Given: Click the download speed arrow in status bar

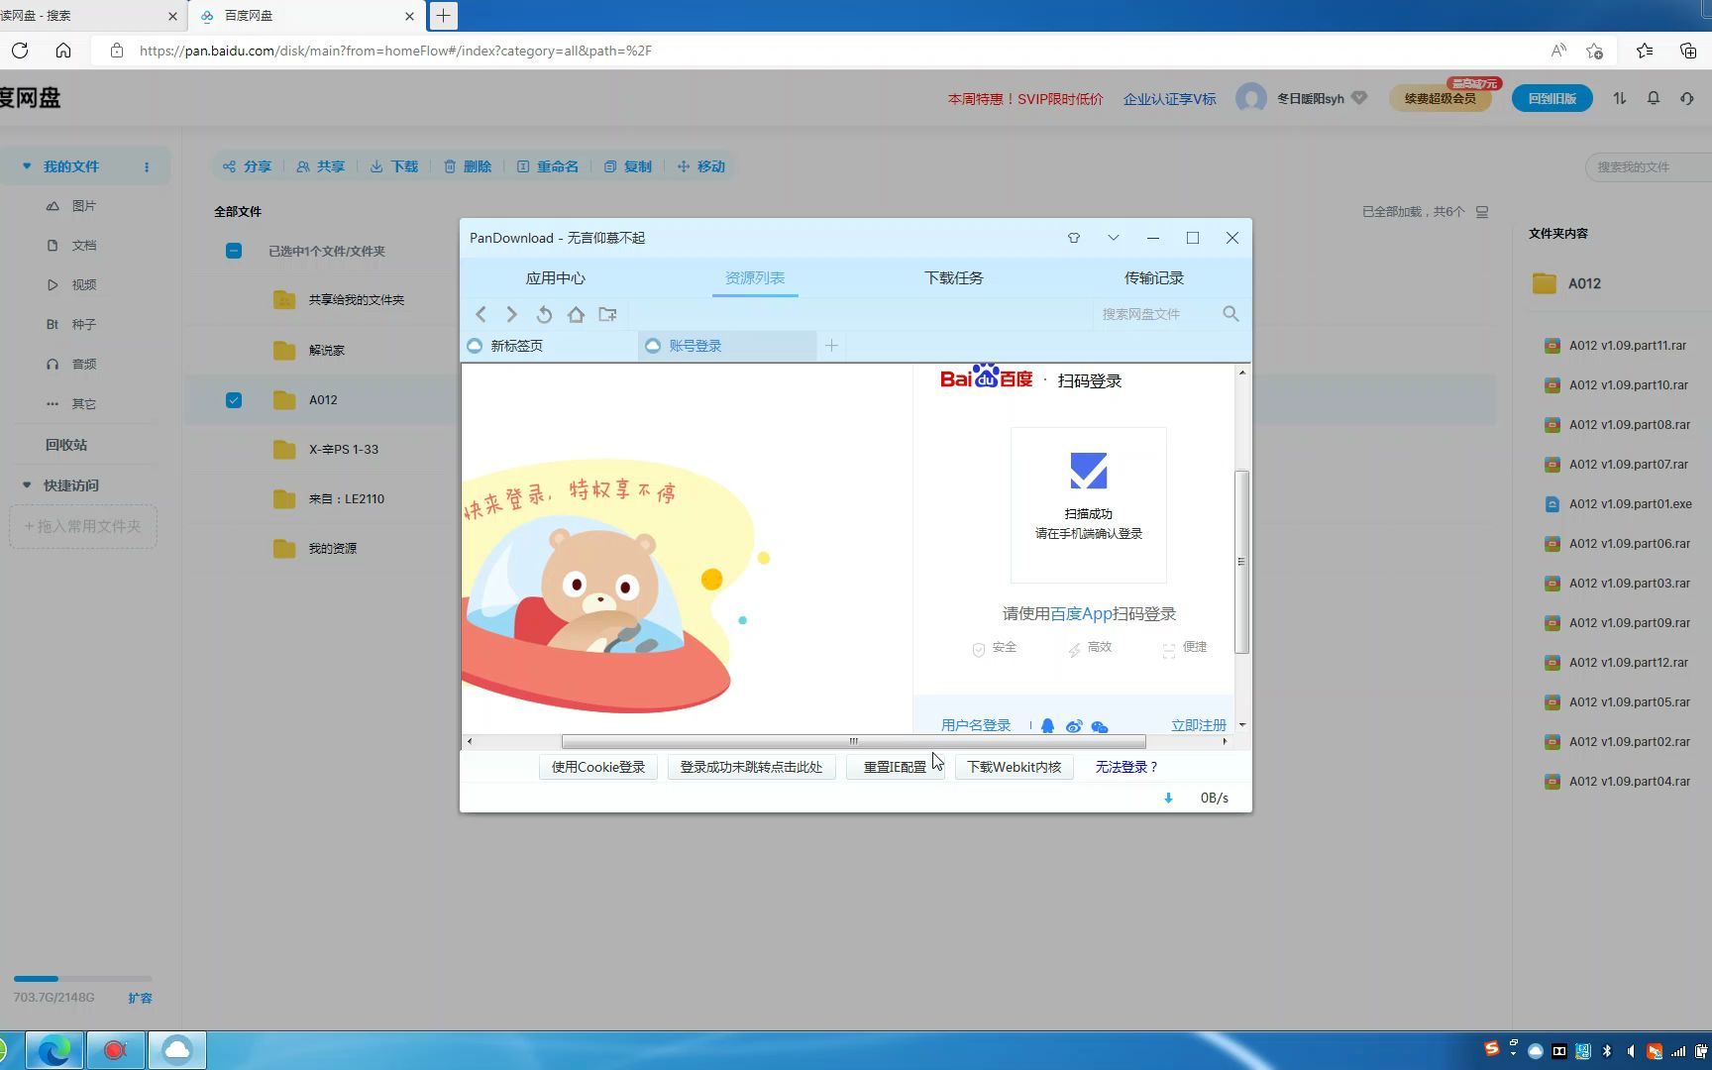Looking at the screenshot, I should pos(1168,798).
